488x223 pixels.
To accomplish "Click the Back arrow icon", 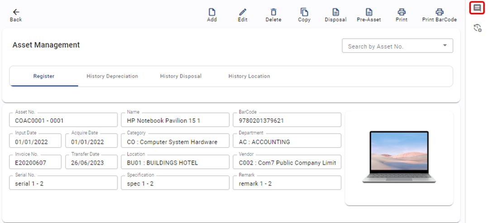I will 16,13.
